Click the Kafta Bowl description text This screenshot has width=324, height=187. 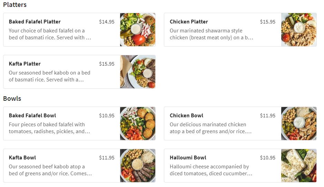tap(50, 170)
